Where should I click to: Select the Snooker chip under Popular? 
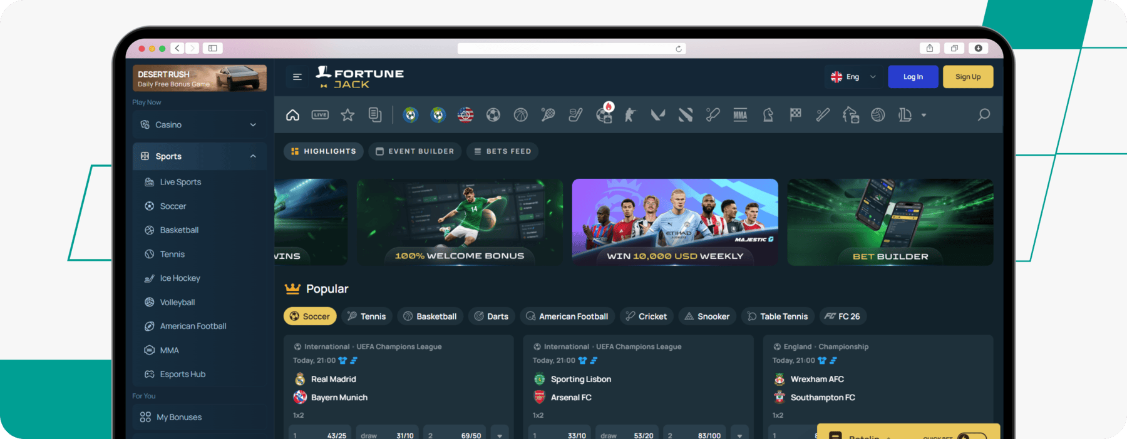click(708, 316)
